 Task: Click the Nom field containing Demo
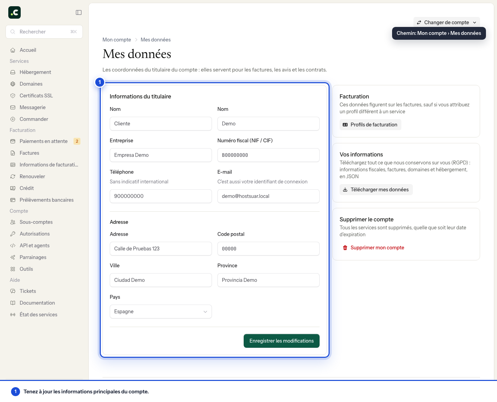pyautogui.click(x=269, y=124)
